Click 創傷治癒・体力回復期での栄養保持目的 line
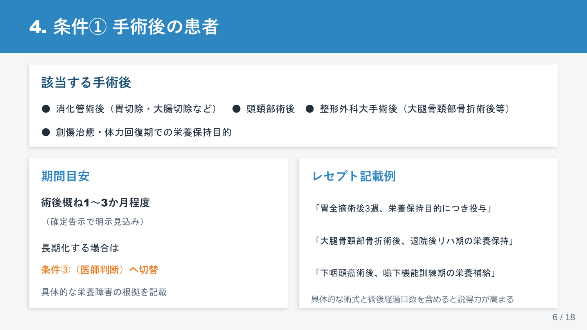This screenshot has height=330, width=587. [144, 132]
